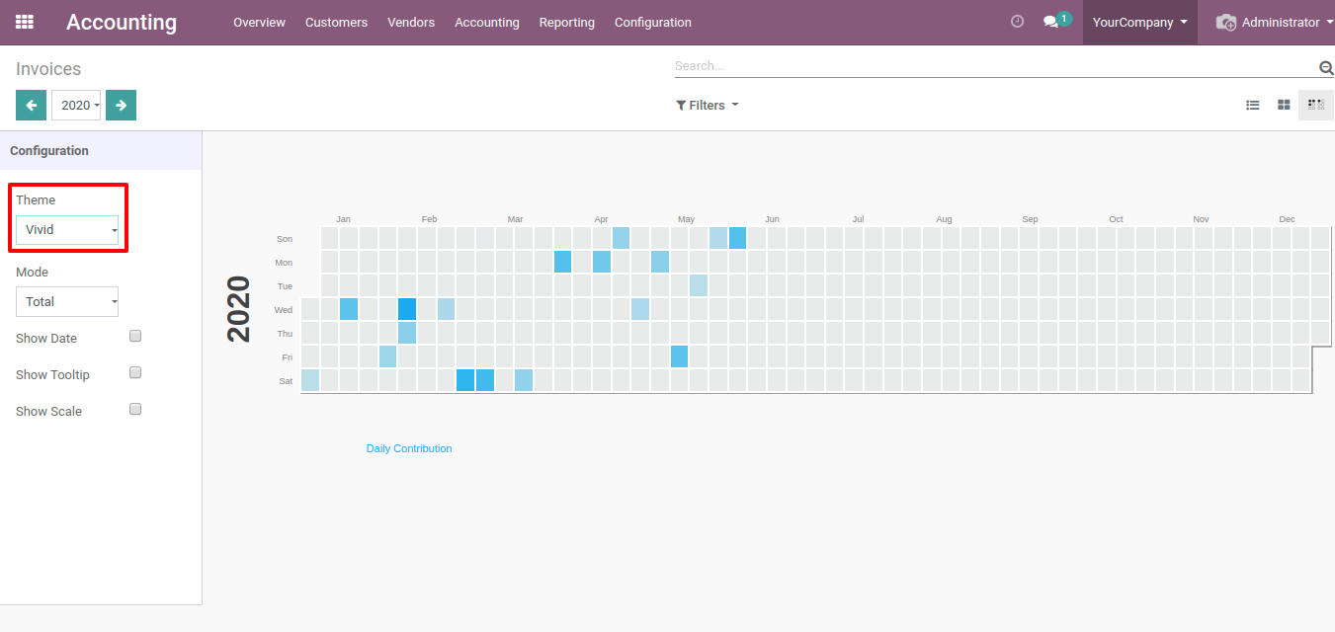The width and height of the screenshot is (1335, 632).
Task: Enable the Show Date checkbox
Action: pos(135,336)
